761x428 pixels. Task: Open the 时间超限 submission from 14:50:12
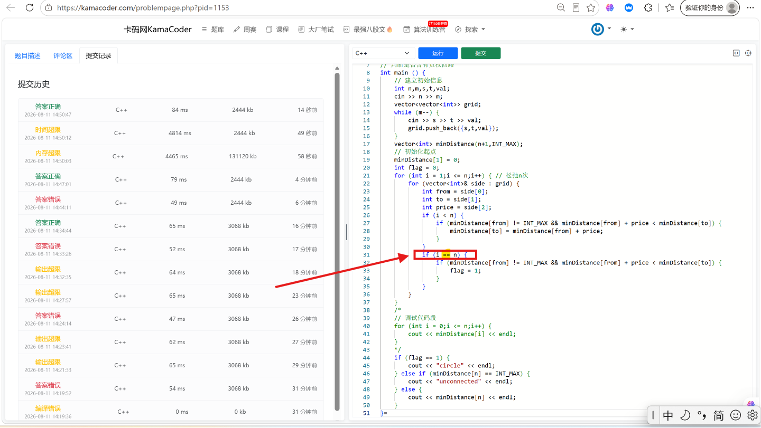coord(171,133)
